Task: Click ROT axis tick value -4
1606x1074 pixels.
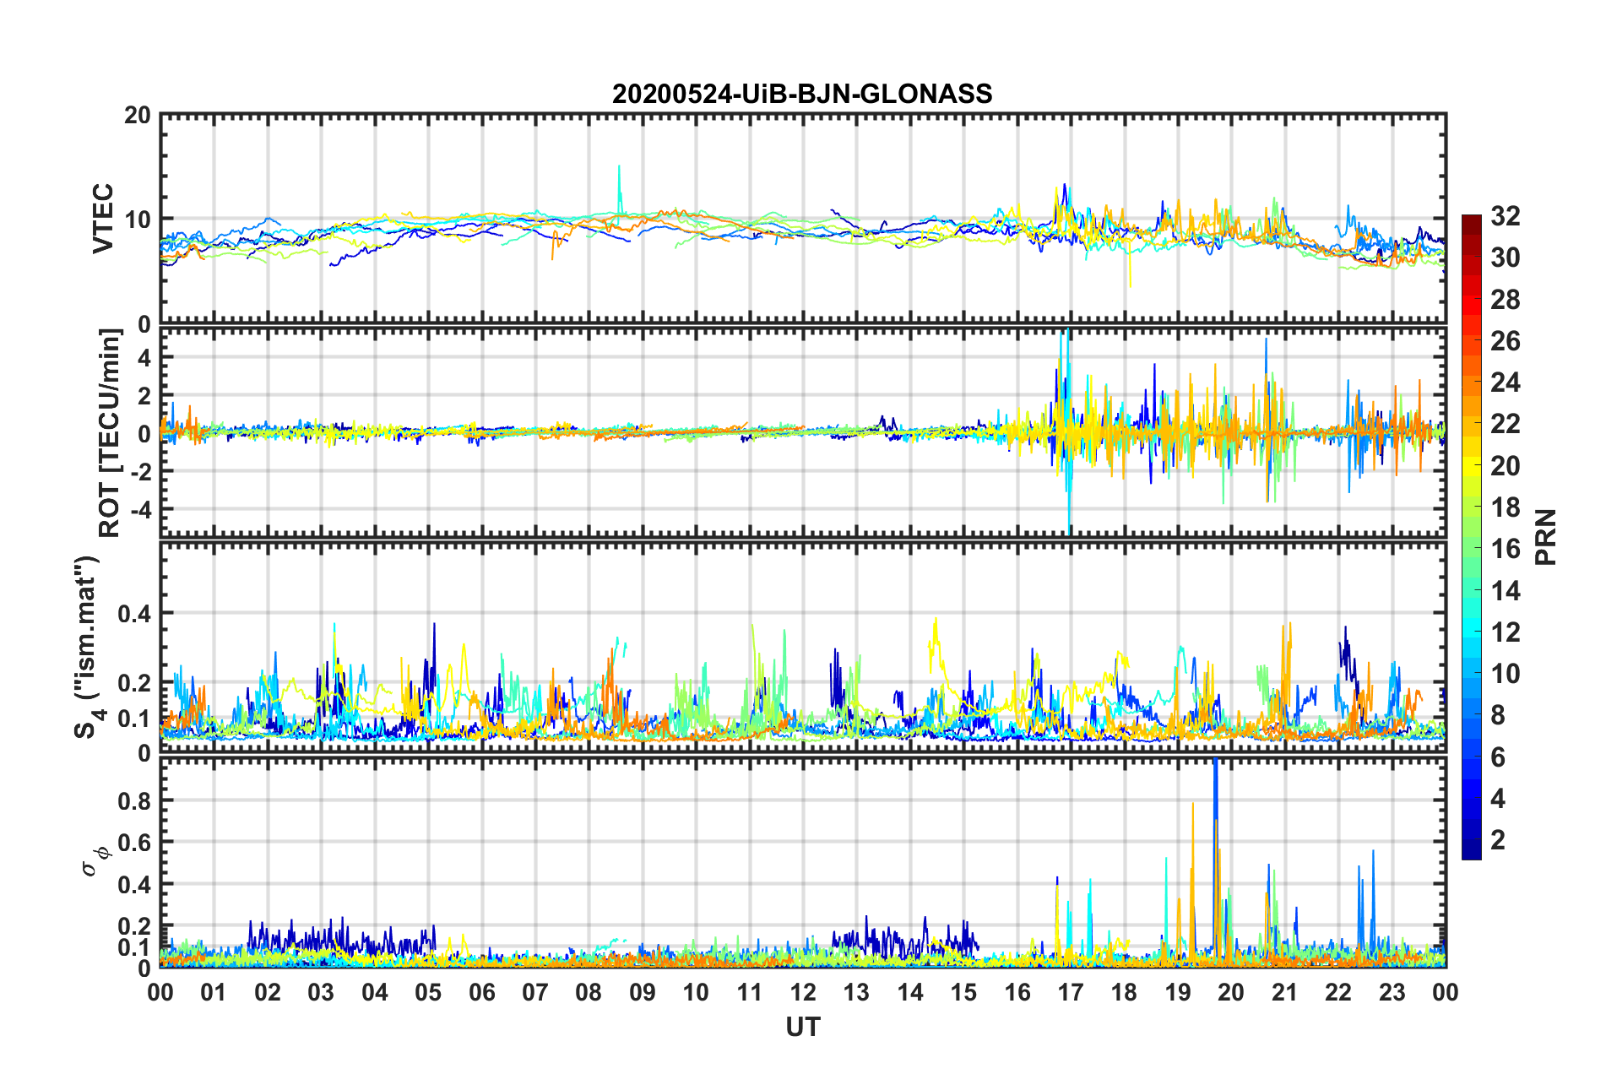Action: (142, 510)
